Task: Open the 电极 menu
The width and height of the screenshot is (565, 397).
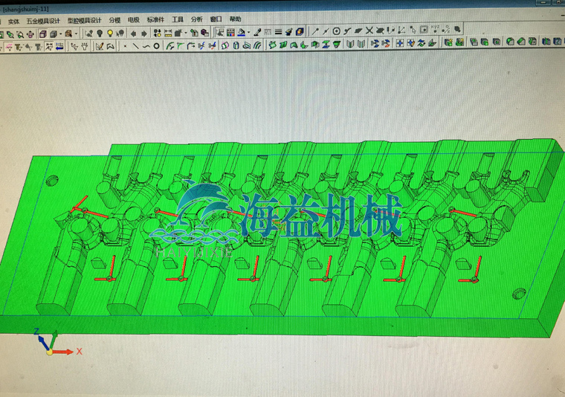Action: [133, 20]
